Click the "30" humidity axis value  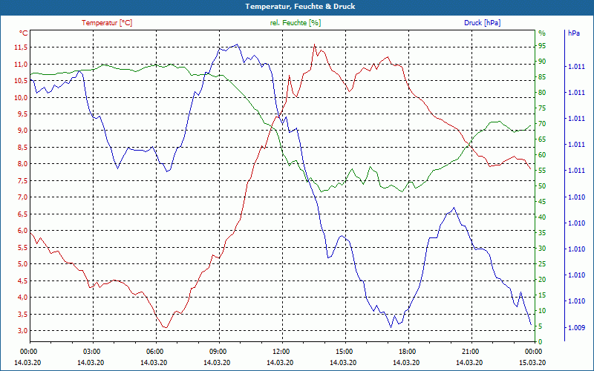point(542,249)
